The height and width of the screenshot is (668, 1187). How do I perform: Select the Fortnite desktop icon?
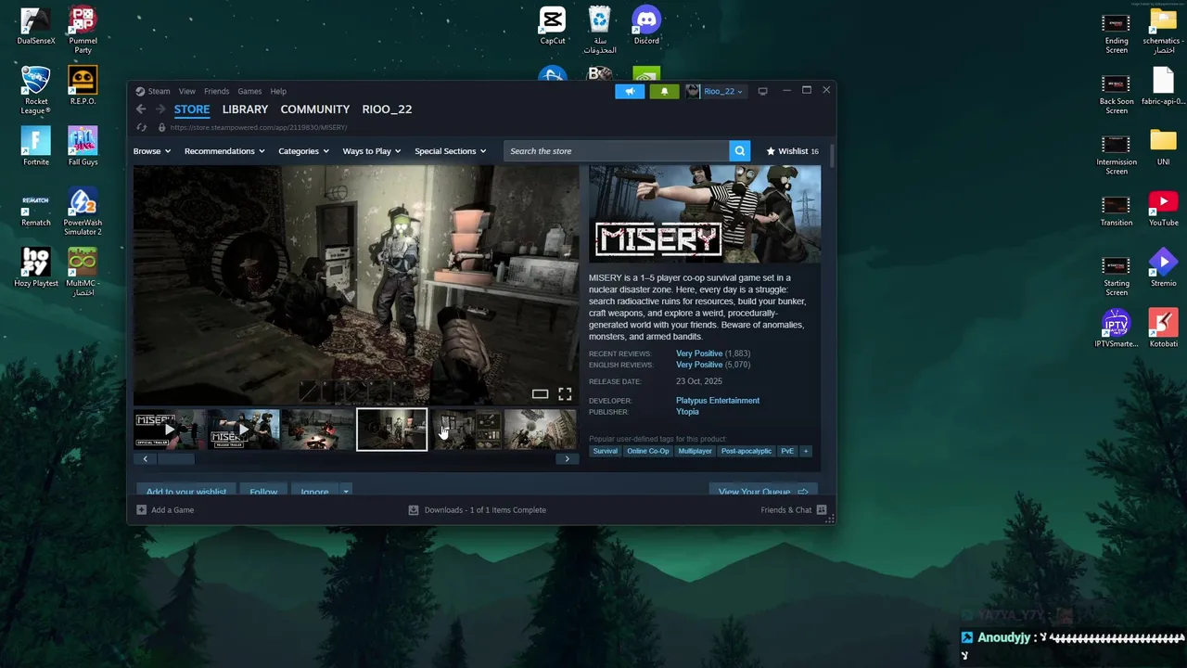coord(36,147)
